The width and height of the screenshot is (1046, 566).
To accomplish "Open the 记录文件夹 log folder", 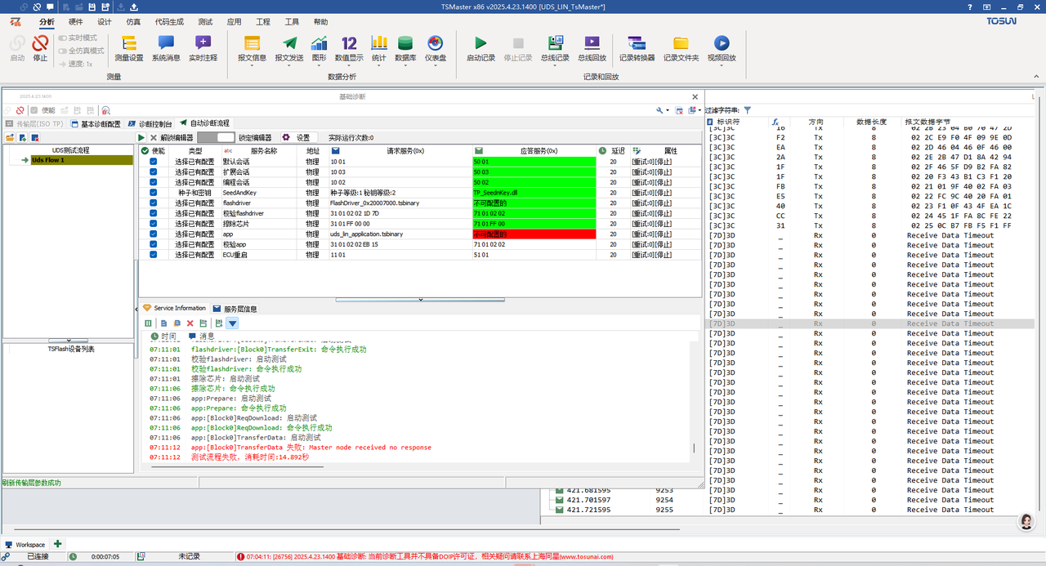I will point(681,48).
